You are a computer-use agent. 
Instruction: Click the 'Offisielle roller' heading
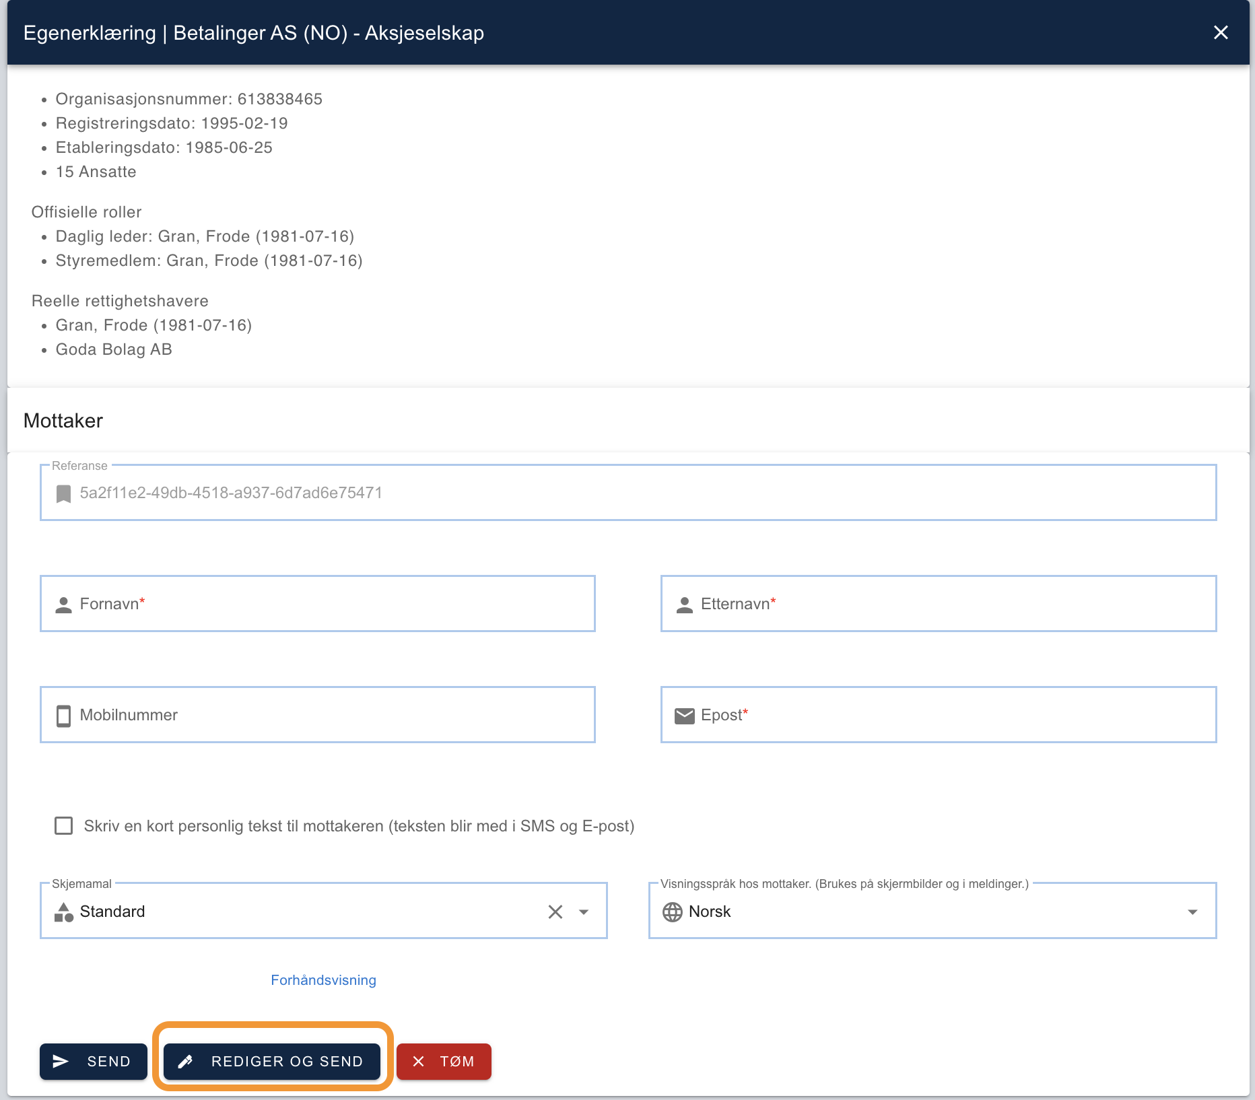tap(87, 212)
